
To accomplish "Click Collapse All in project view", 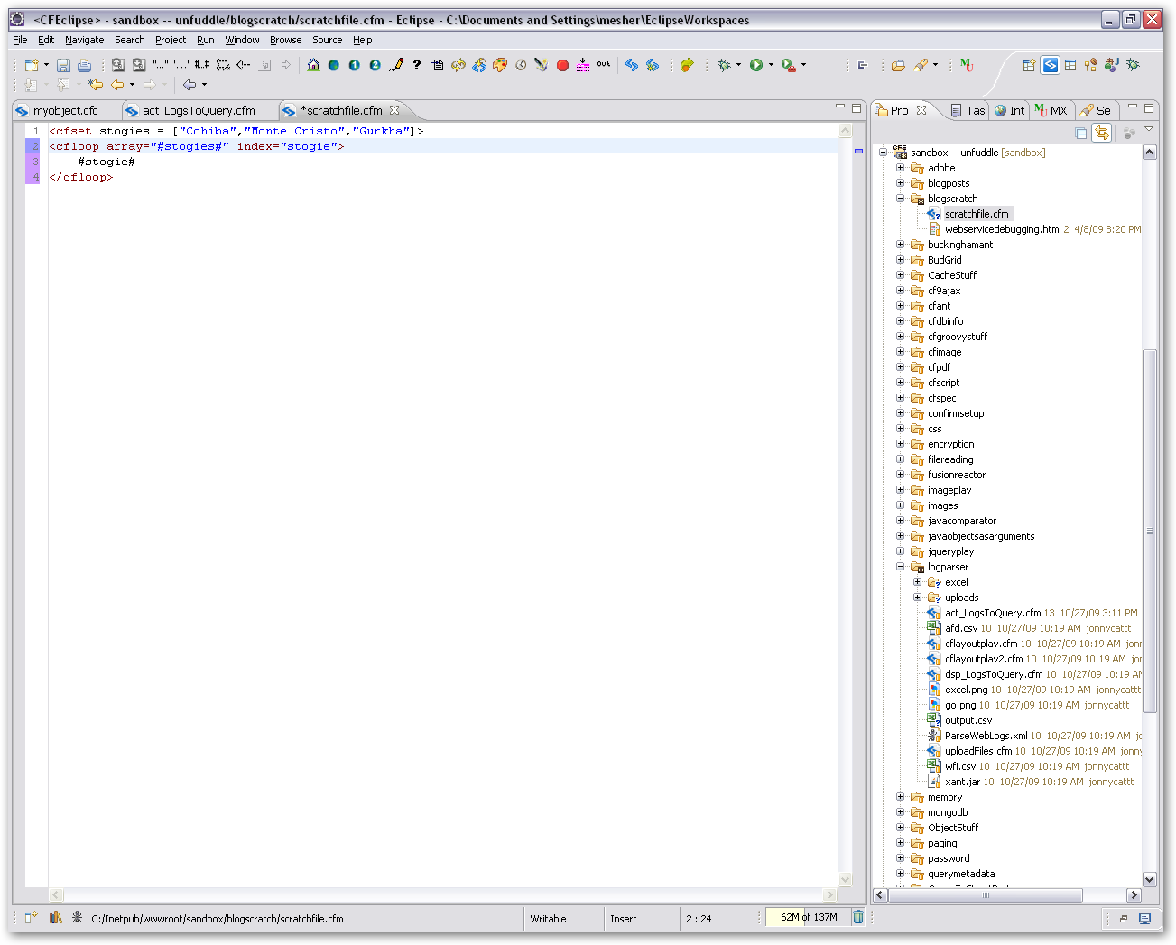I will tap(1081, 133).
